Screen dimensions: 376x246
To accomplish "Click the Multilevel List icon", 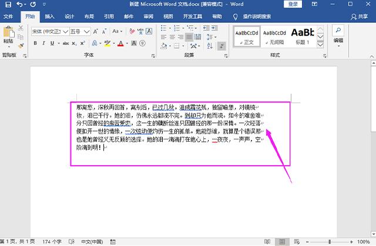I will tap(190, 28).
